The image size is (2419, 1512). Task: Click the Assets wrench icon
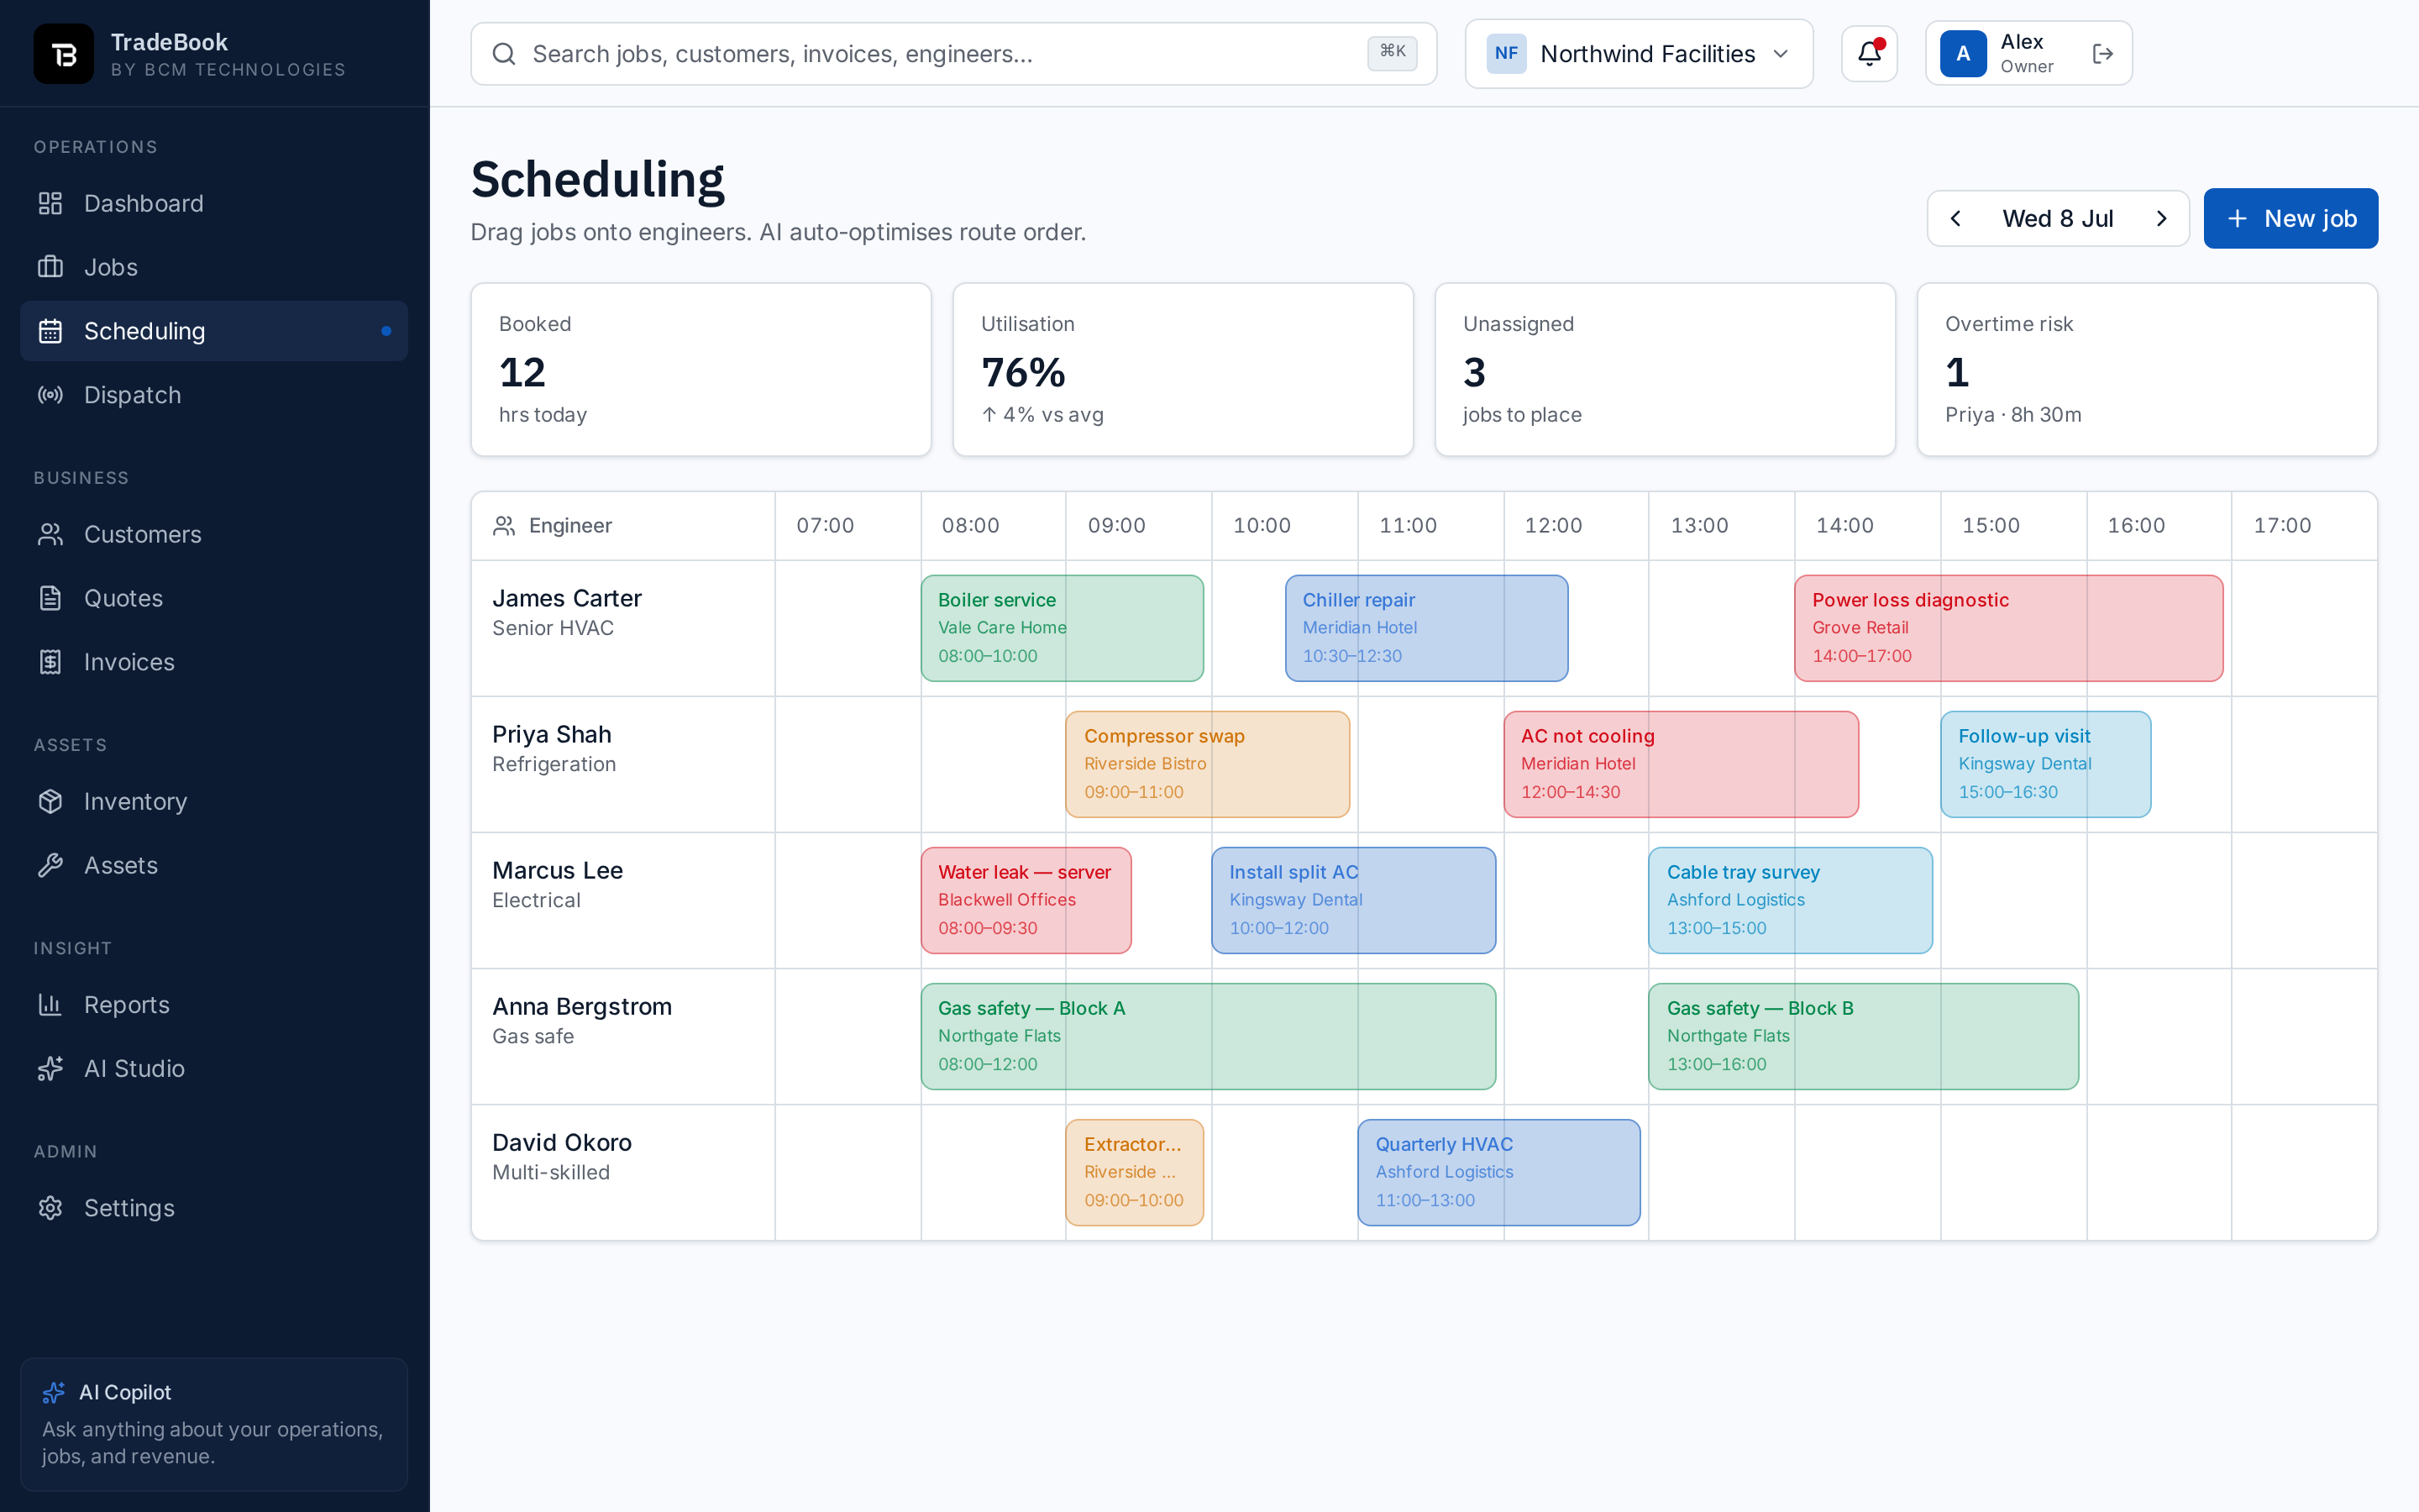50,865
